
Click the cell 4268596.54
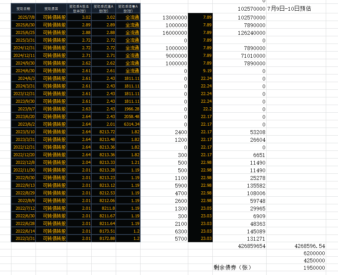[296, 246]
